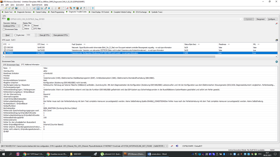Open the Complete Vehicle Coding tab

tap(122, 12)
